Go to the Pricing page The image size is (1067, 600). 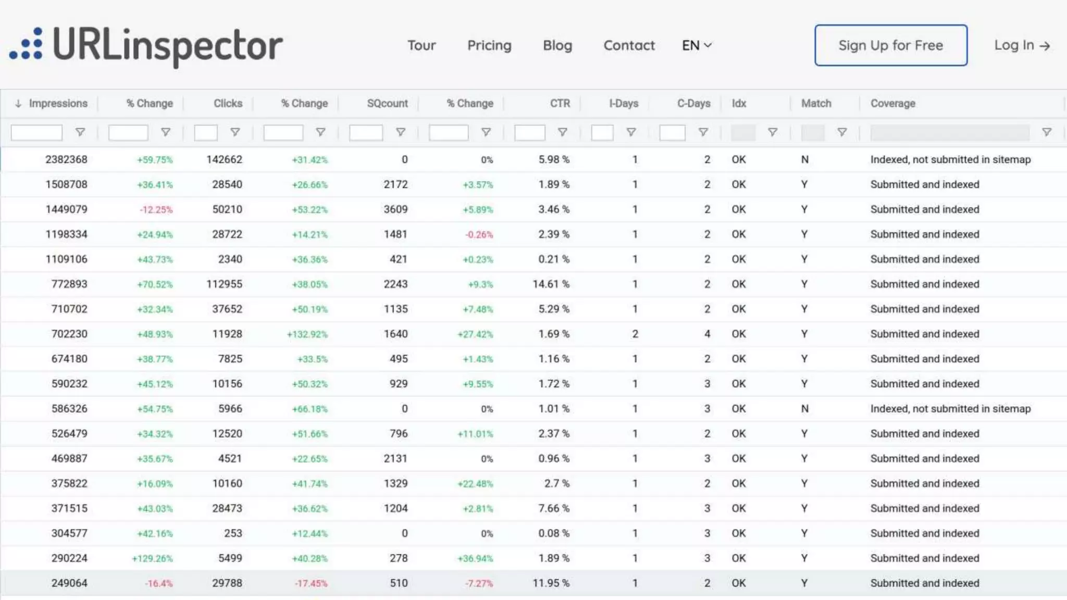tap(489, 45)
